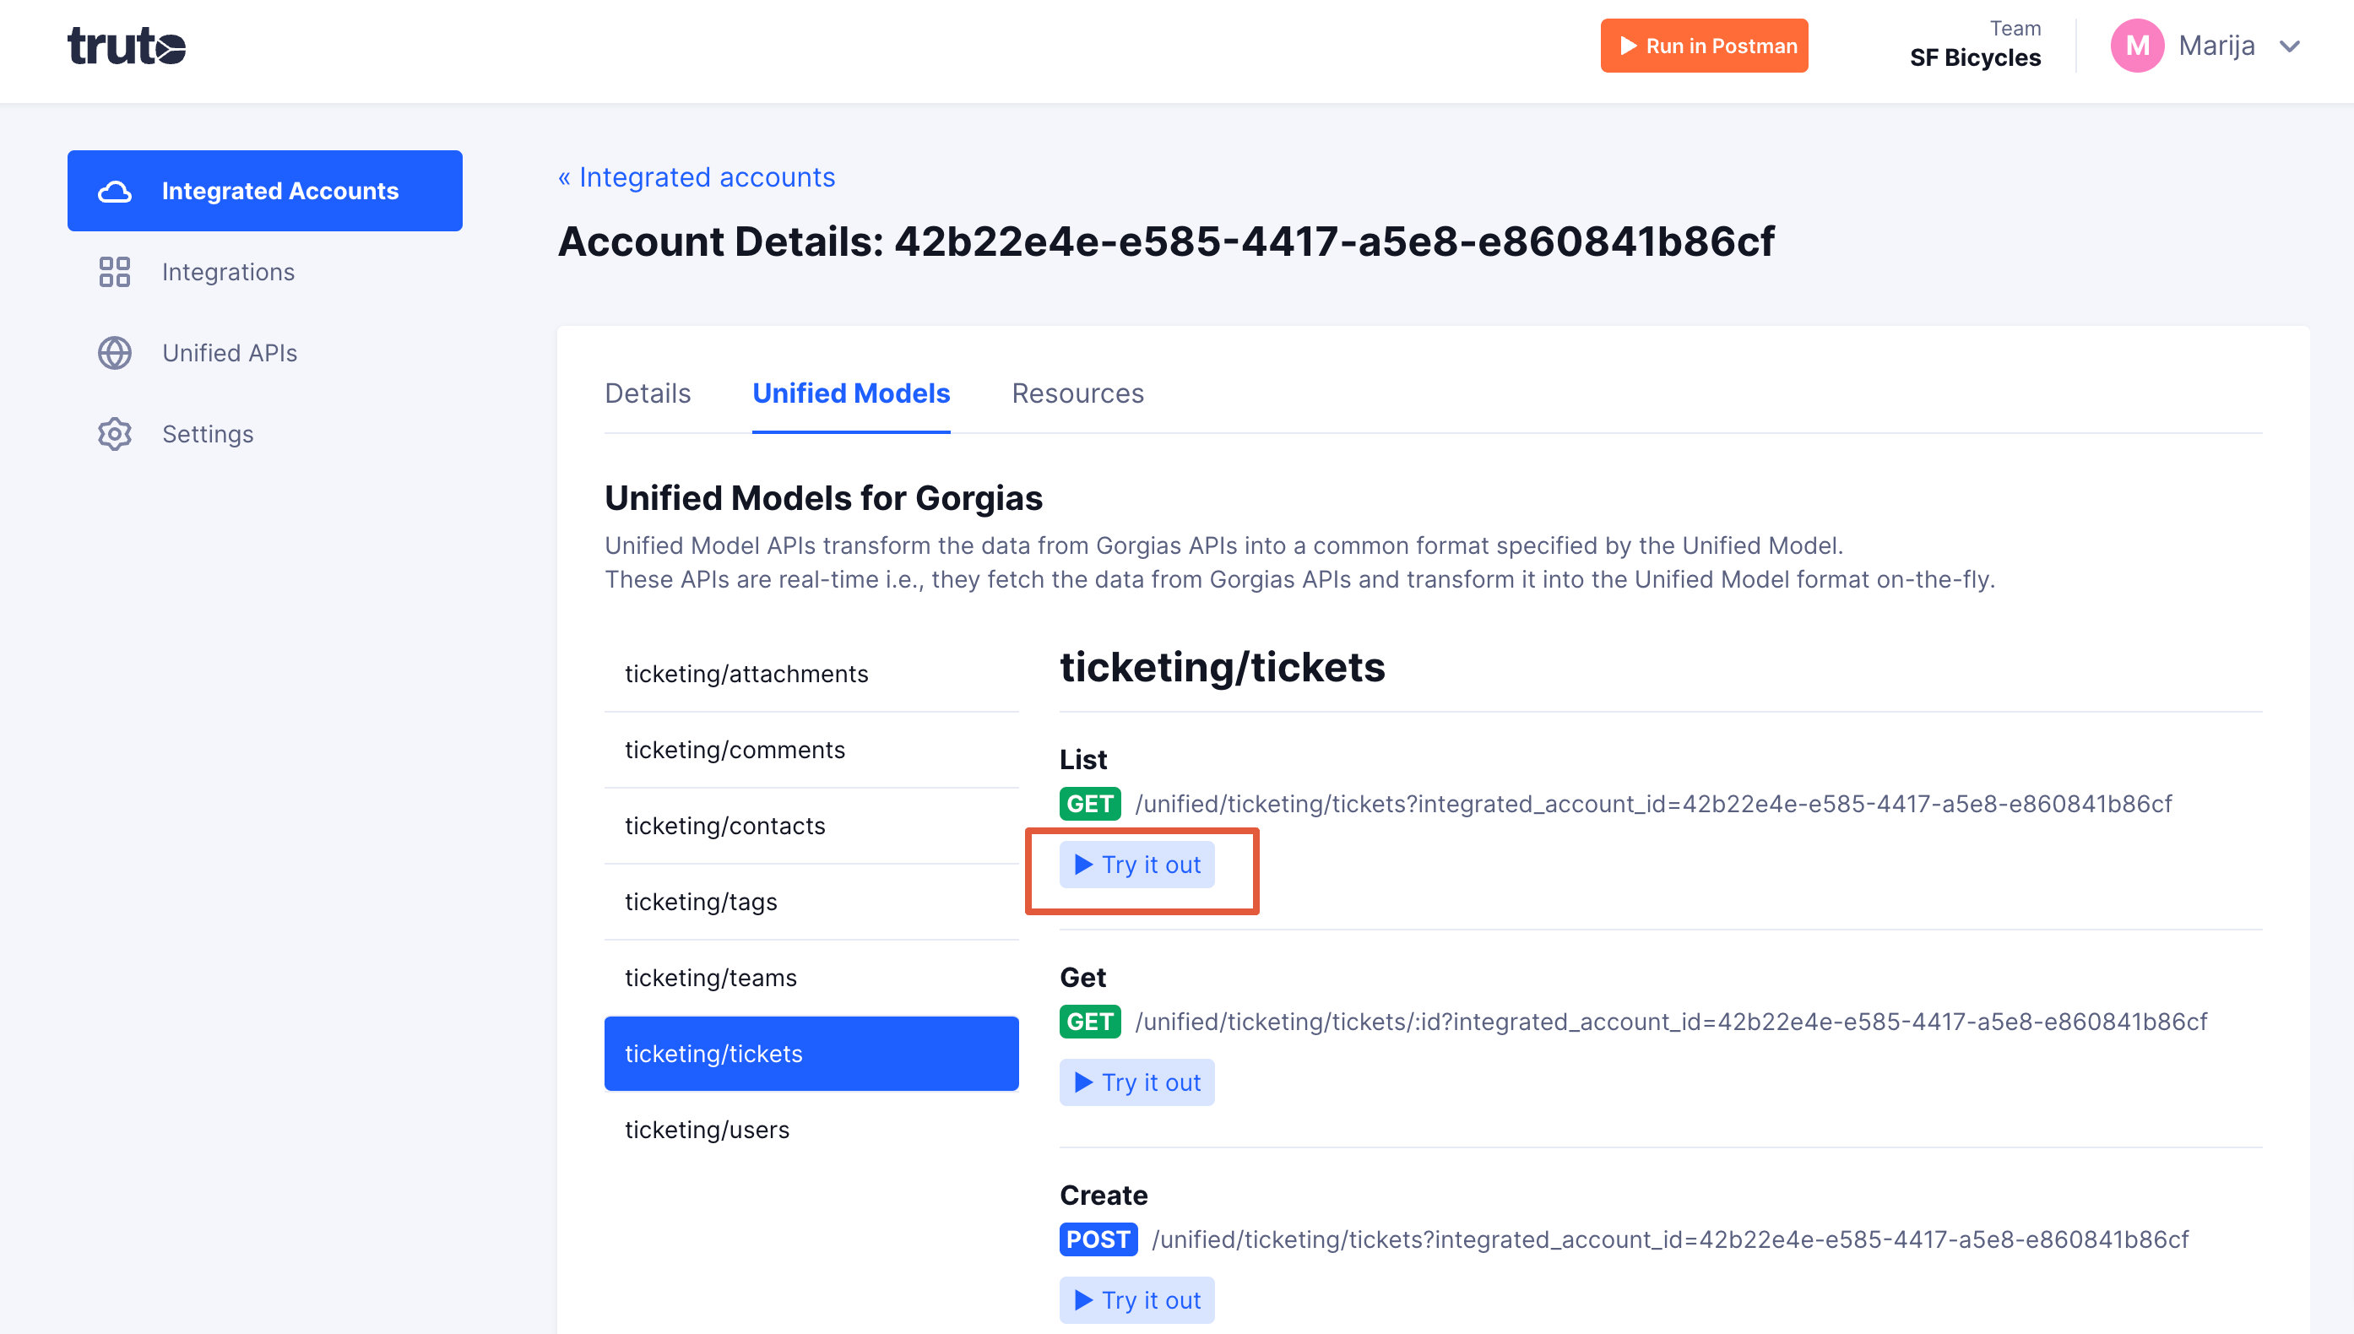Screen dimensions: 2354x1334
Task: Click Marija's pink avatar icon
Action: (x=2137, y=46)
